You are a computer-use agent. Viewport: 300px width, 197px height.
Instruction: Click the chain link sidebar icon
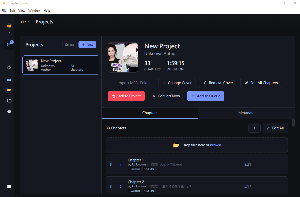(9, 67)
